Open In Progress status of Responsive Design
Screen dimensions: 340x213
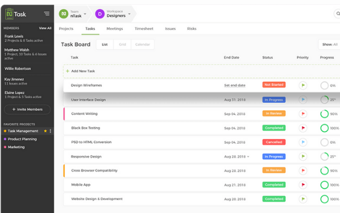(x=274, y=157)
